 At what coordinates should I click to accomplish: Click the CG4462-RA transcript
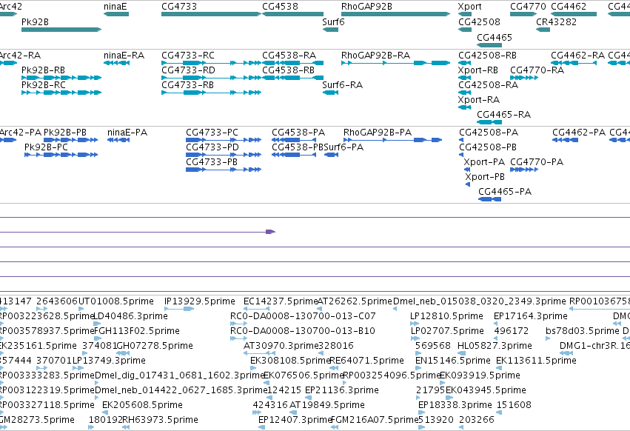click(574, 63)
